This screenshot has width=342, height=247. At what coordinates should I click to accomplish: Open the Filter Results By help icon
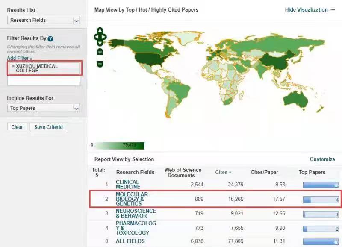coord(50,39)
